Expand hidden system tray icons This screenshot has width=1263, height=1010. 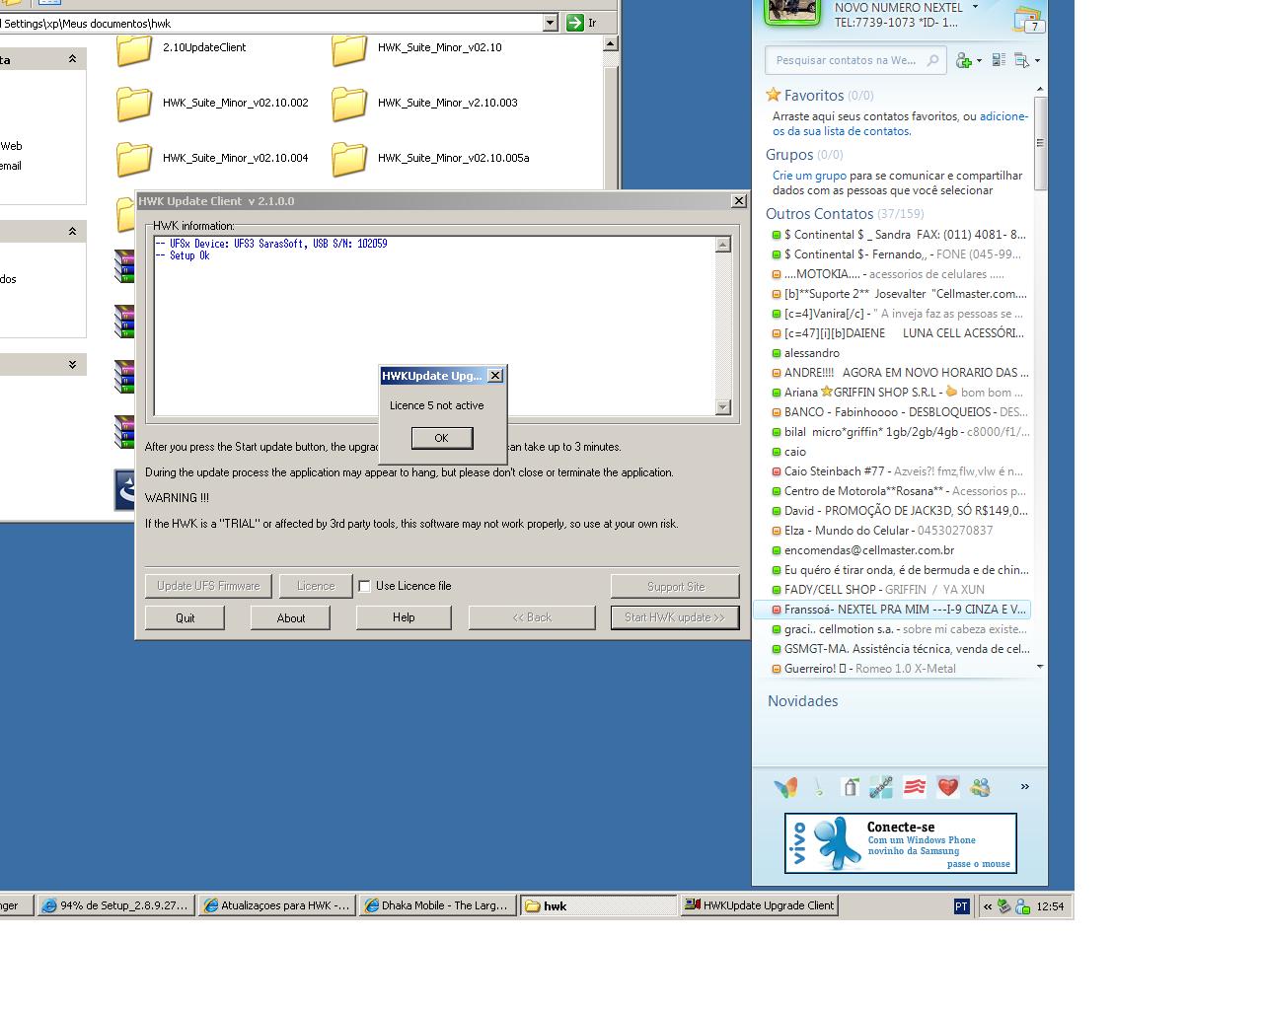(x=987, y=906)
